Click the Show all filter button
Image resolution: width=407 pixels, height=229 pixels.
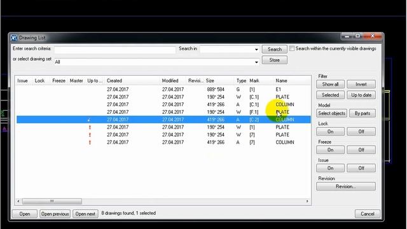tap(330, 84)
